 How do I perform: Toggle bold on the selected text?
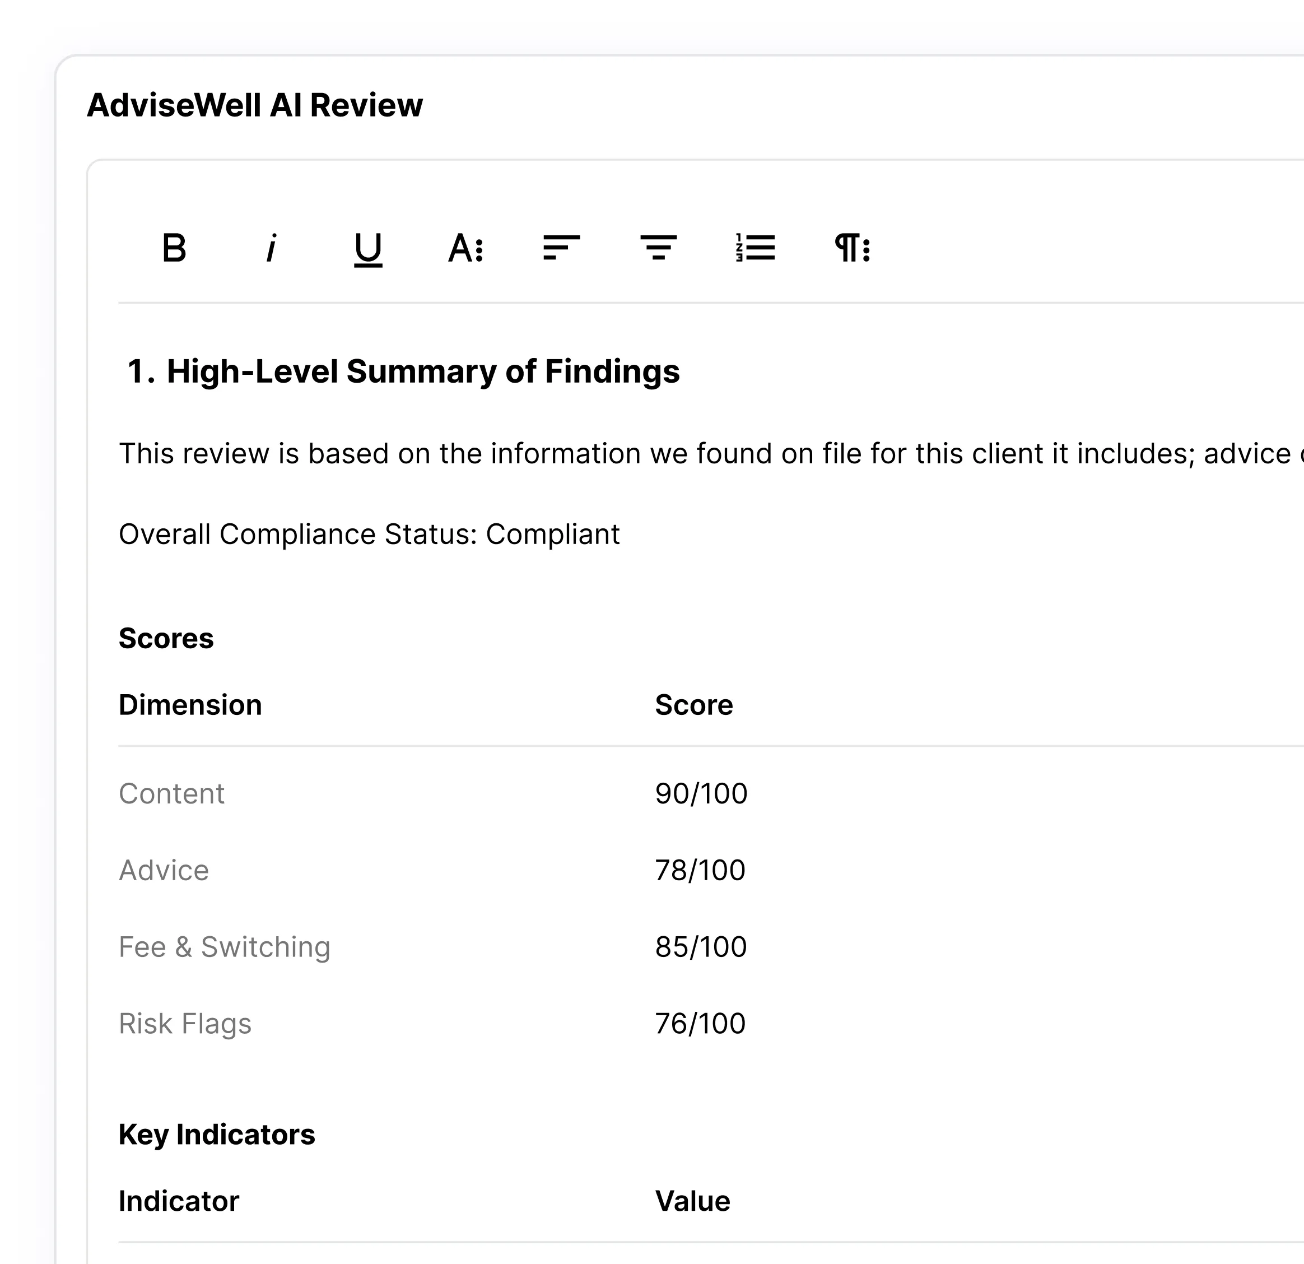174,248
